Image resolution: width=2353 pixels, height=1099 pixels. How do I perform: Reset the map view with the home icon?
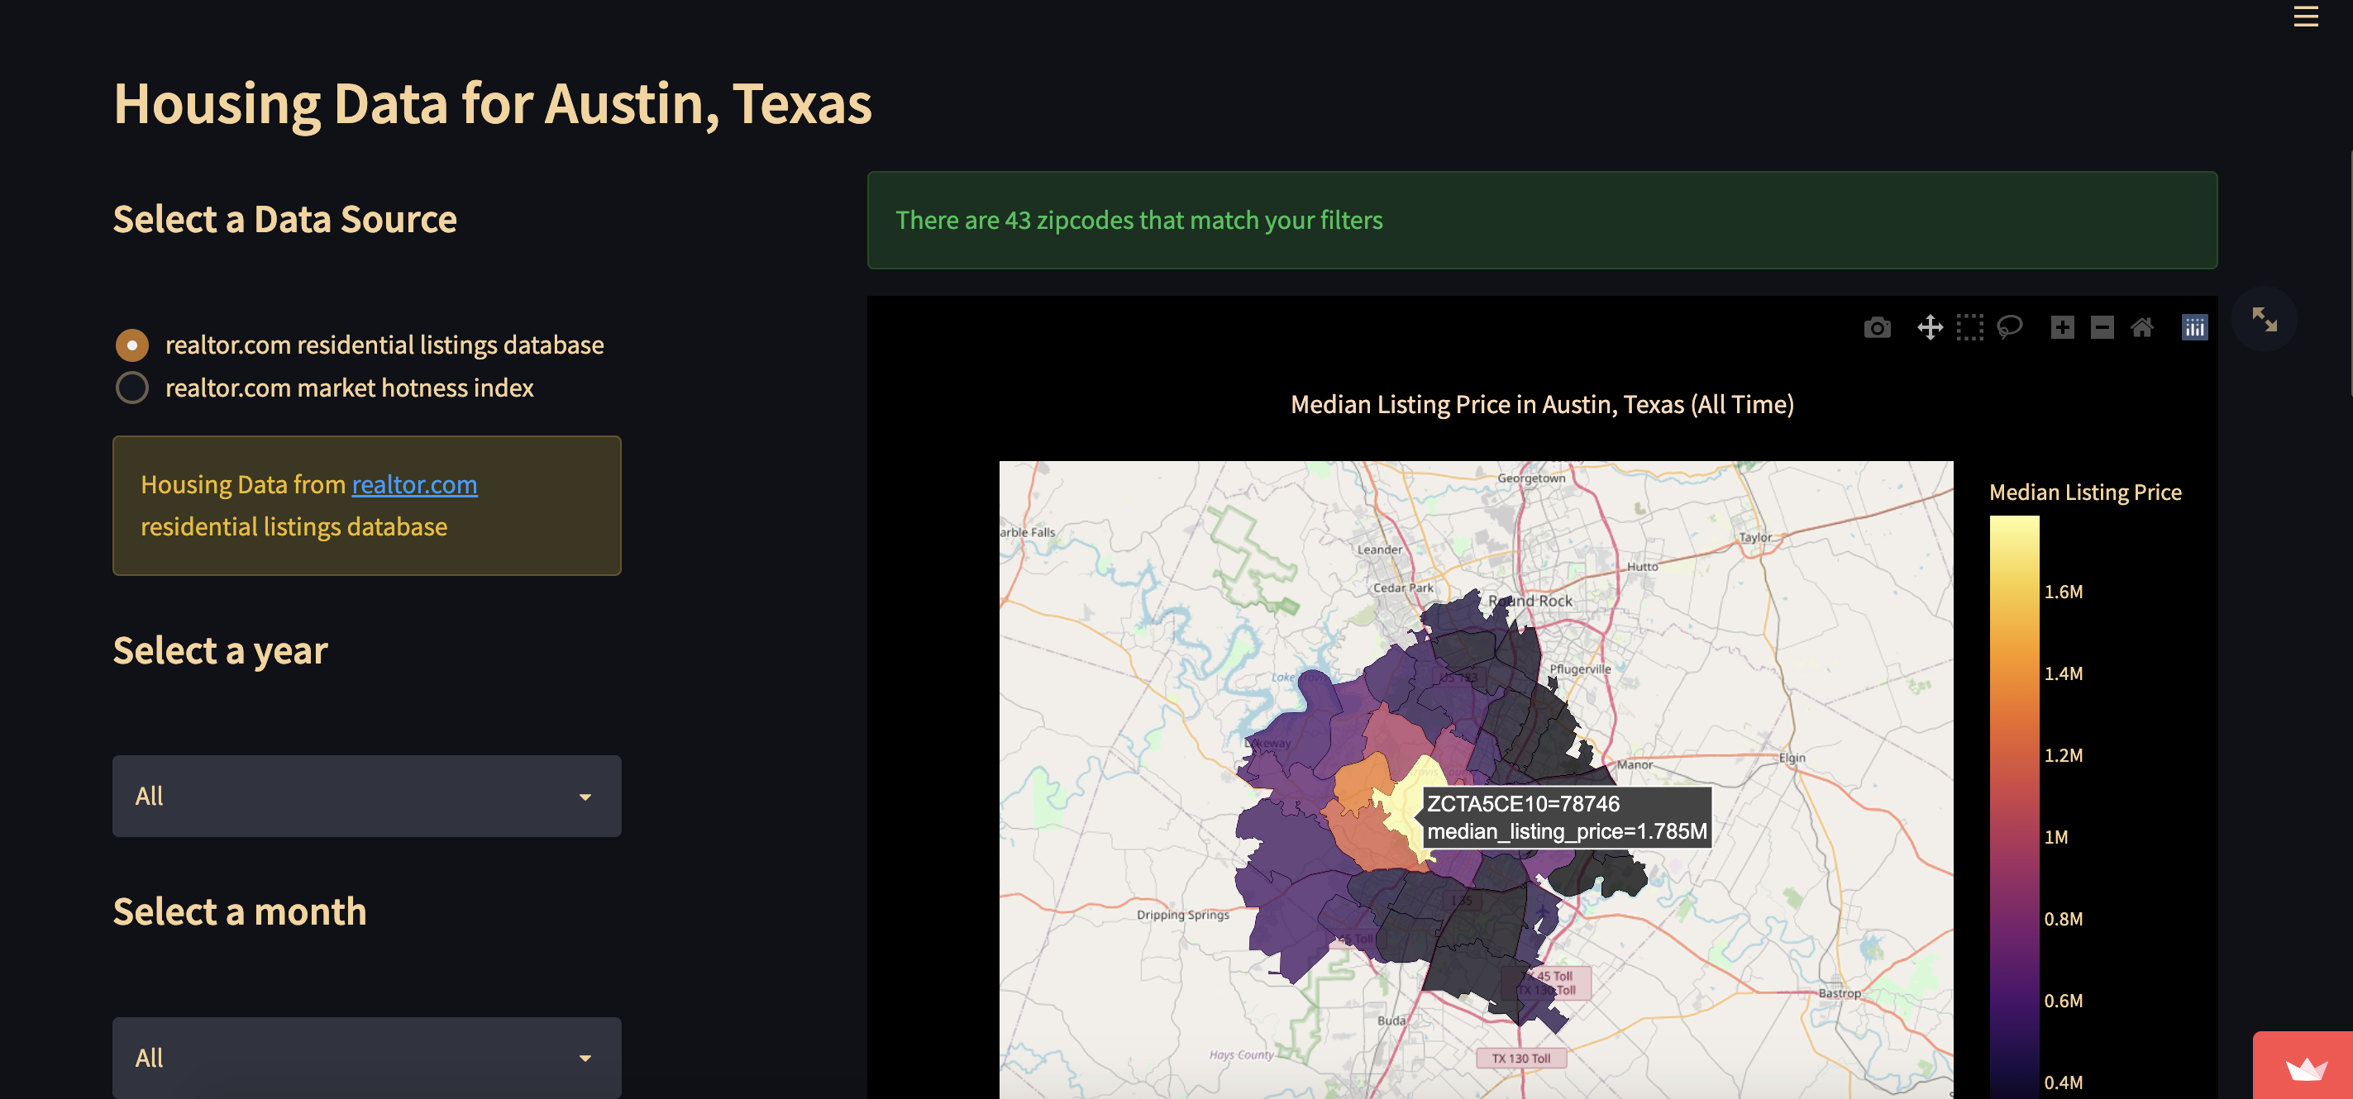(x=2142, y=326)
